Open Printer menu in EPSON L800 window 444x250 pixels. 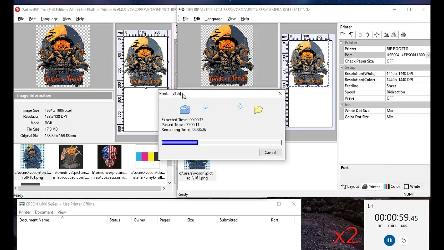[x=25, y=212]
